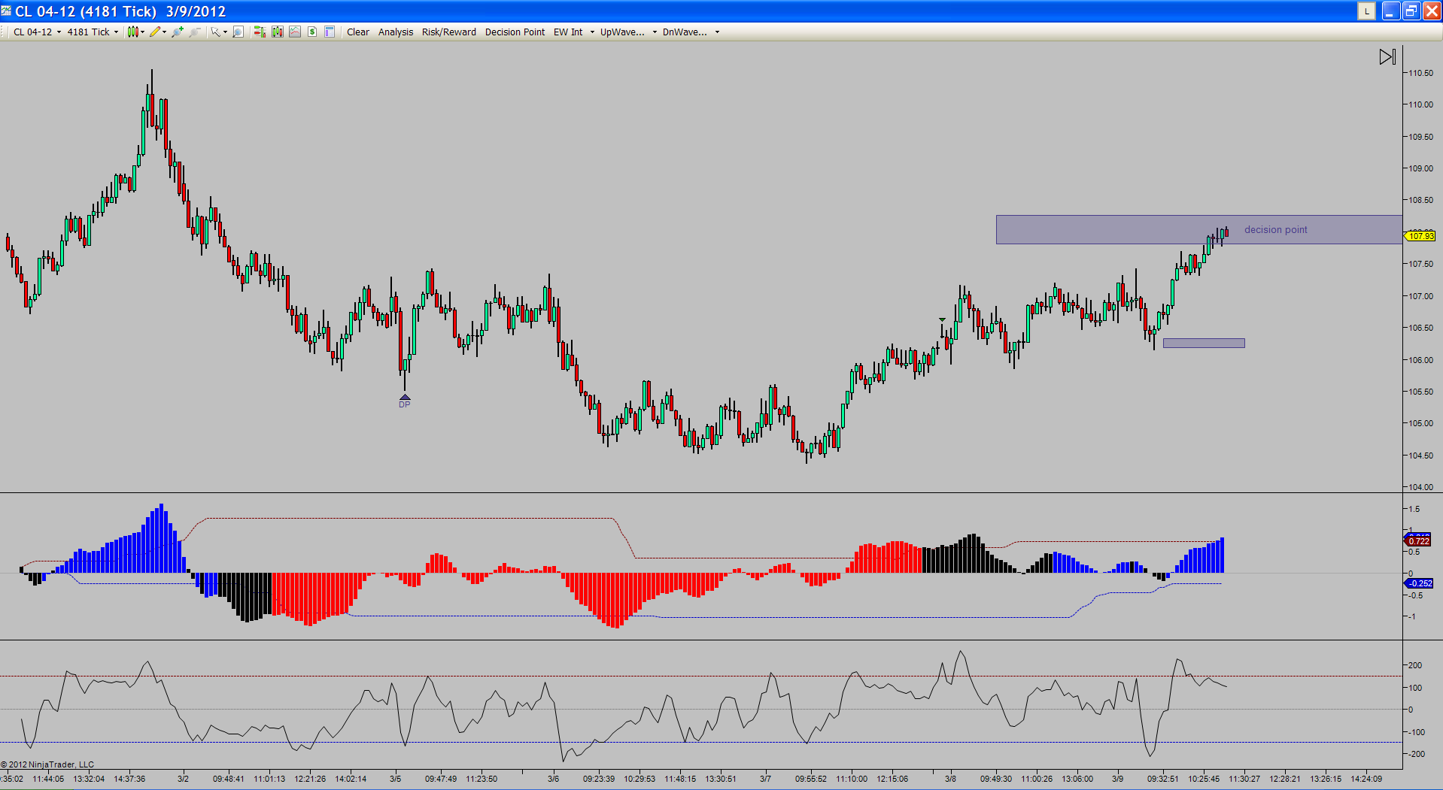Click the 104.50 price axis label
The image size is (1443, 790).
click(x=1420, y=456)
